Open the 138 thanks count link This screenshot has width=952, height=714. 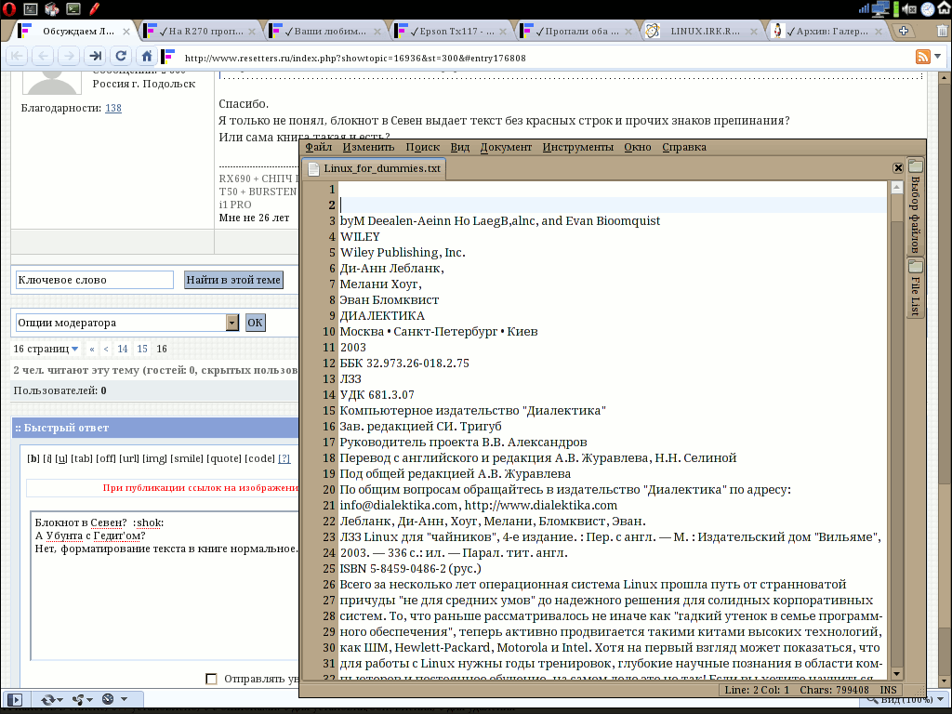pos(112,108)
